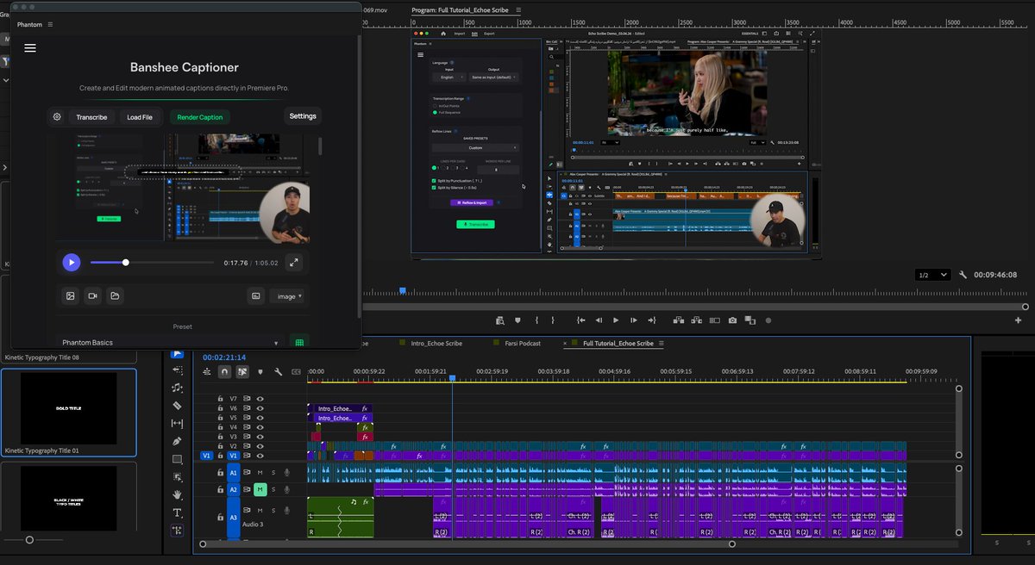Click source patch V1 on the timeline
Image resolution: width=1035 pixels, height=565 pixels.
pos(206,455)
